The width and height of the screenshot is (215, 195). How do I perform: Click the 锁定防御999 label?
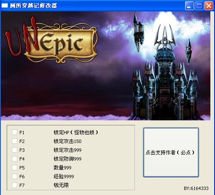click(67, 159)
